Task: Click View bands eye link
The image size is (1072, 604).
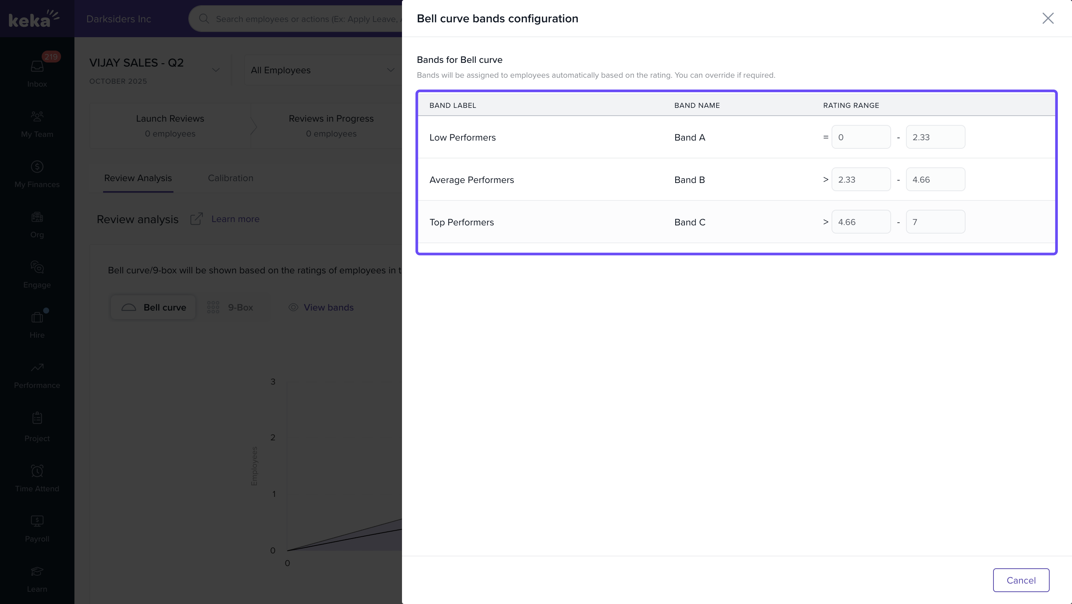Action: (x=321, y=308)
